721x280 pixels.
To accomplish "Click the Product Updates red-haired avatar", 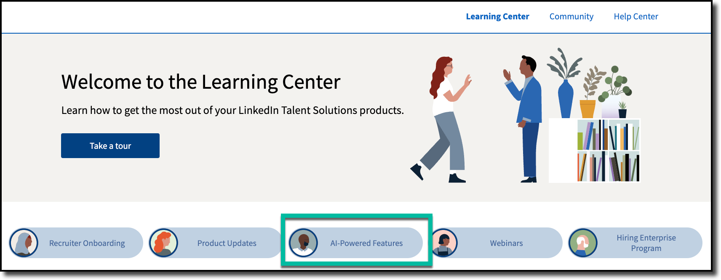I will pos(164,243).
